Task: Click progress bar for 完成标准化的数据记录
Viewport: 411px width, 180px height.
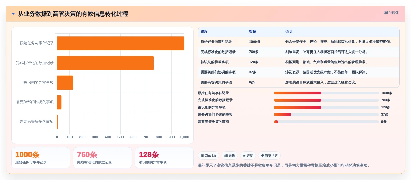Action: click(x=326, y=100)
